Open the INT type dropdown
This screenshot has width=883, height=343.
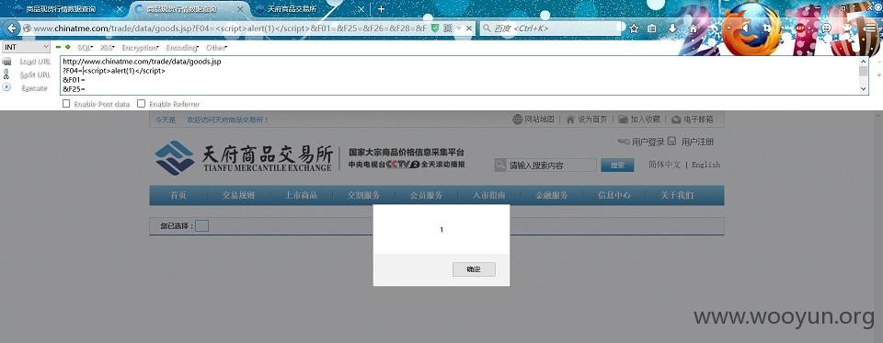click(26, 47)
